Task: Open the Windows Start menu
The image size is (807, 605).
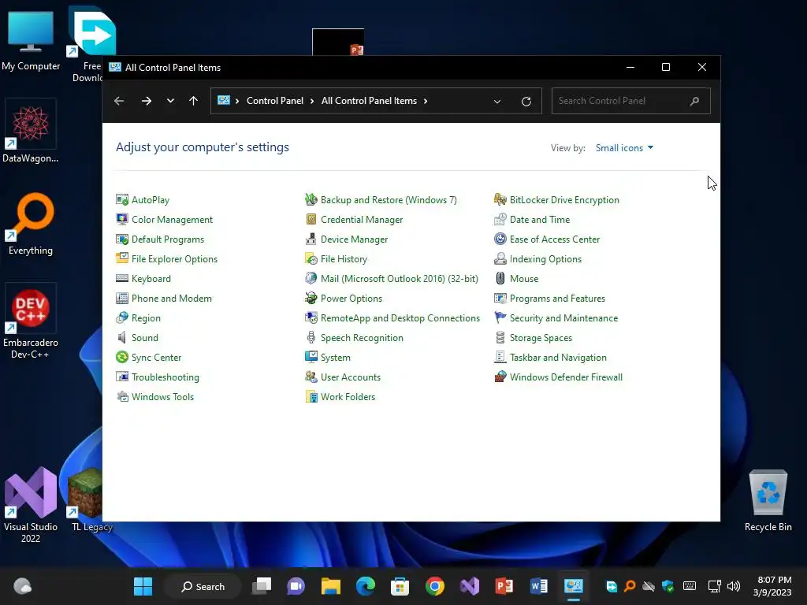Action: [143, 586]
